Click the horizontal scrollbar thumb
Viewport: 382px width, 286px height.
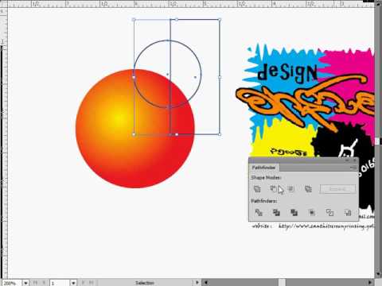(282, 282)
